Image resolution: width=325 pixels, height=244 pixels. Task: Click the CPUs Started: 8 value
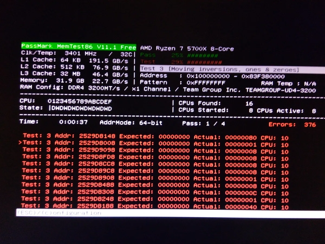pos(216,110)
